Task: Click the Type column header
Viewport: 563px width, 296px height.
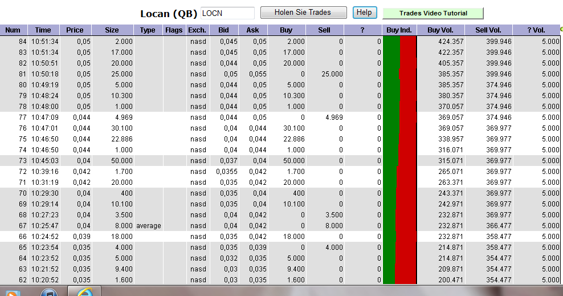Action: (x=148, y=30)
